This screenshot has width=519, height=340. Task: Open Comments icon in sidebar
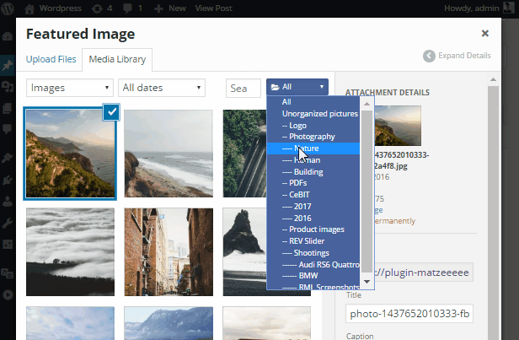coord(8,128)
